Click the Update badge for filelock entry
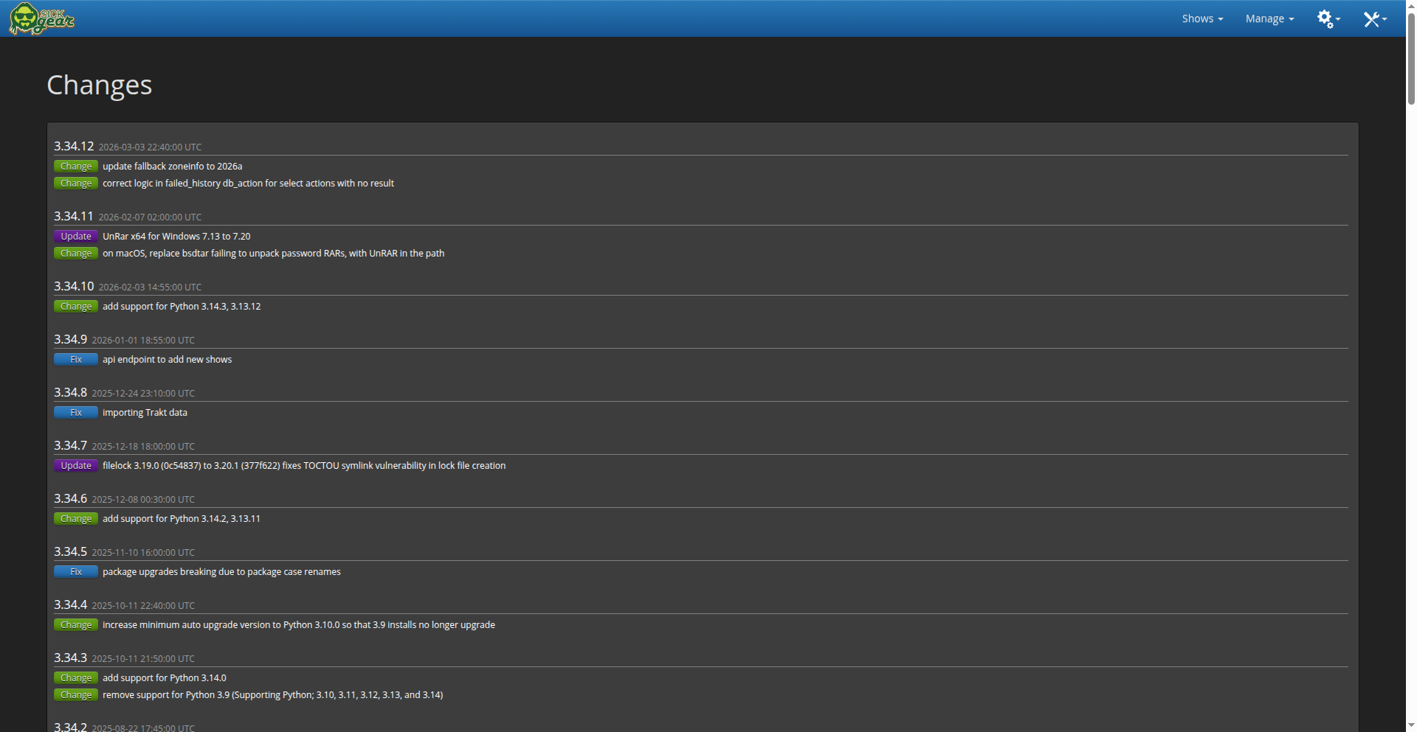 tap(76, 466)
